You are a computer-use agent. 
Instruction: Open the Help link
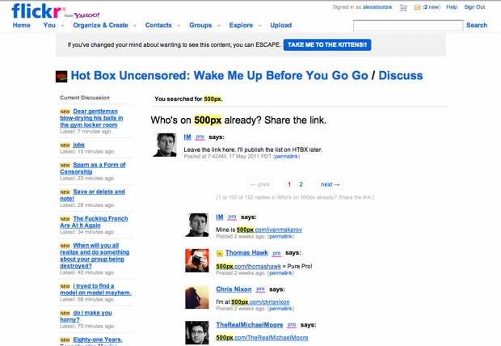(452, 7)
